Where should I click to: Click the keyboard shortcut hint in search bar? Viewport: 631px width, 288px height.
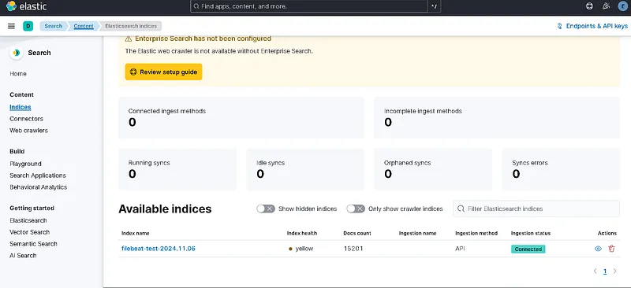(x=434, y=6)
